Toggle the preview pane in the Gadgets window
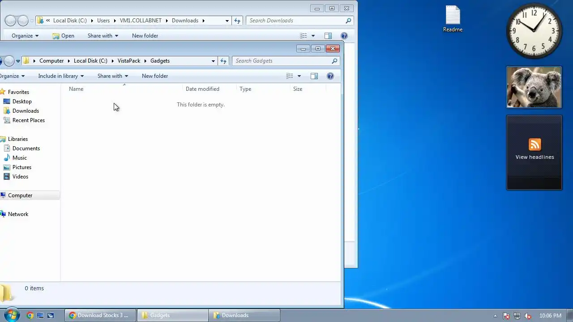Screen dimensions: 573x322 click(314, 76)
